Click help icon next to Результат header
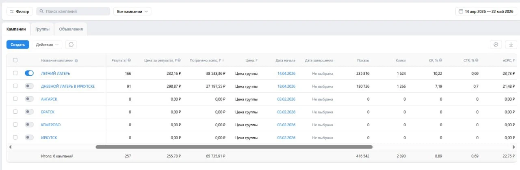Viewport: 520px width, 170px height. click(129, 60)
